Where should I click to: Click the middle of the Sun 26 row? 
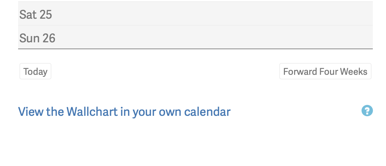tap(195, 38)
